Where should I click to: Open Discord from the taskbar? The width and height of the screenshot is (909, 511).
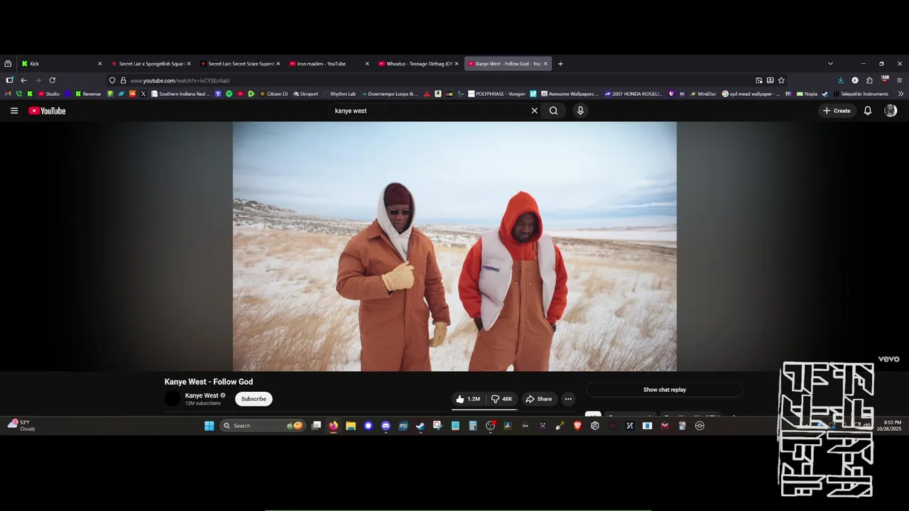(386, 426)
